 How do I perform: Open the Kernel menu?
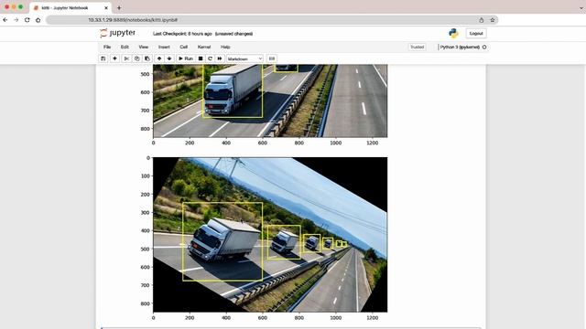[204, 47]
